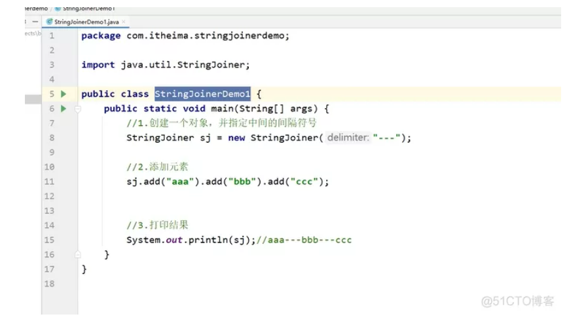Collapse the main method fold marker on line 6
Image resolution: width=586 pixels, height=327 pixels.
pos(78,109)
